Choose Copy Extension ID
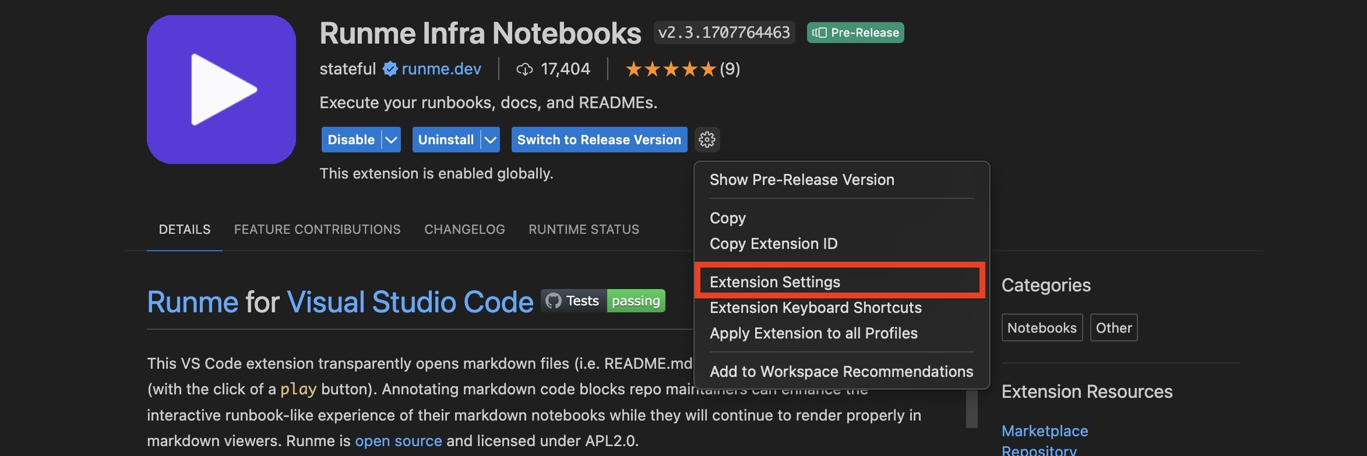The image size is (1367, 456). pyautogui.click(x=841, y=244)
